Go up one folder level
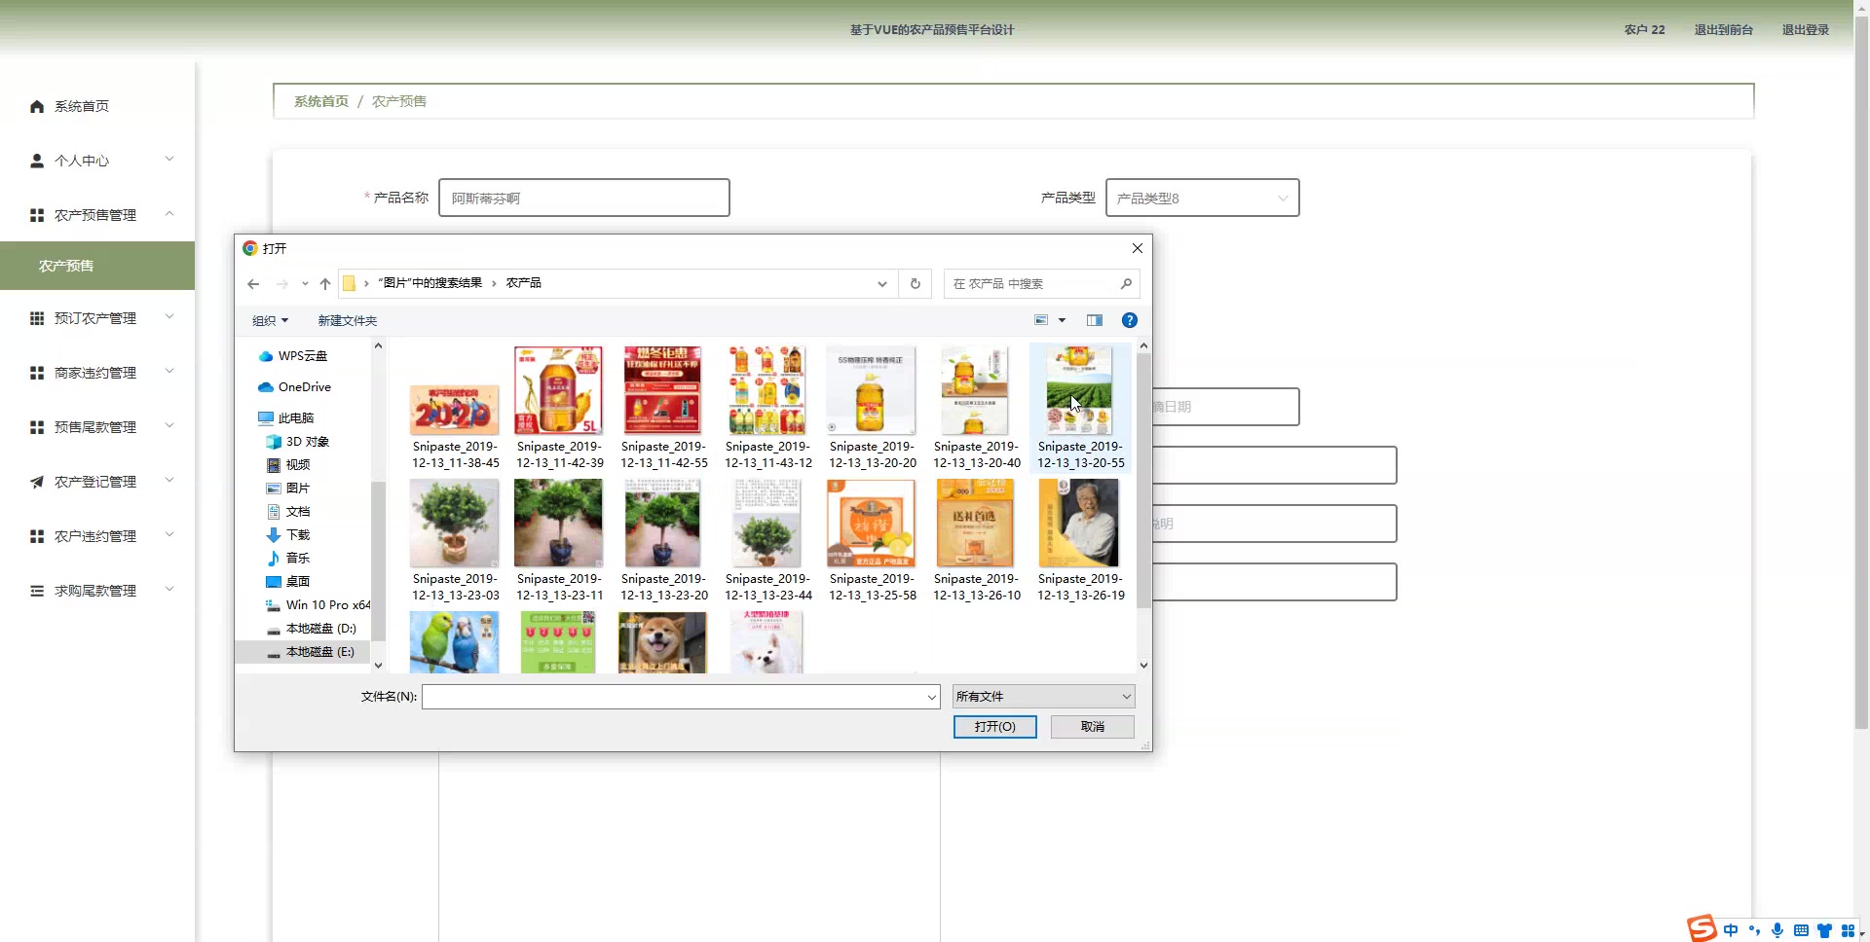Viewport: 1870px width, 942px height. pos(325,284)
